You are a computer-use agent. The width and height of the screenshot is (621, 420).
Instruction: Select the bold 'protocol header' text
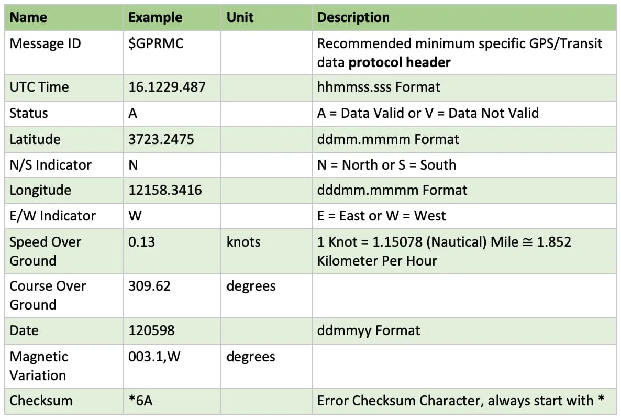tap(399, 62)
